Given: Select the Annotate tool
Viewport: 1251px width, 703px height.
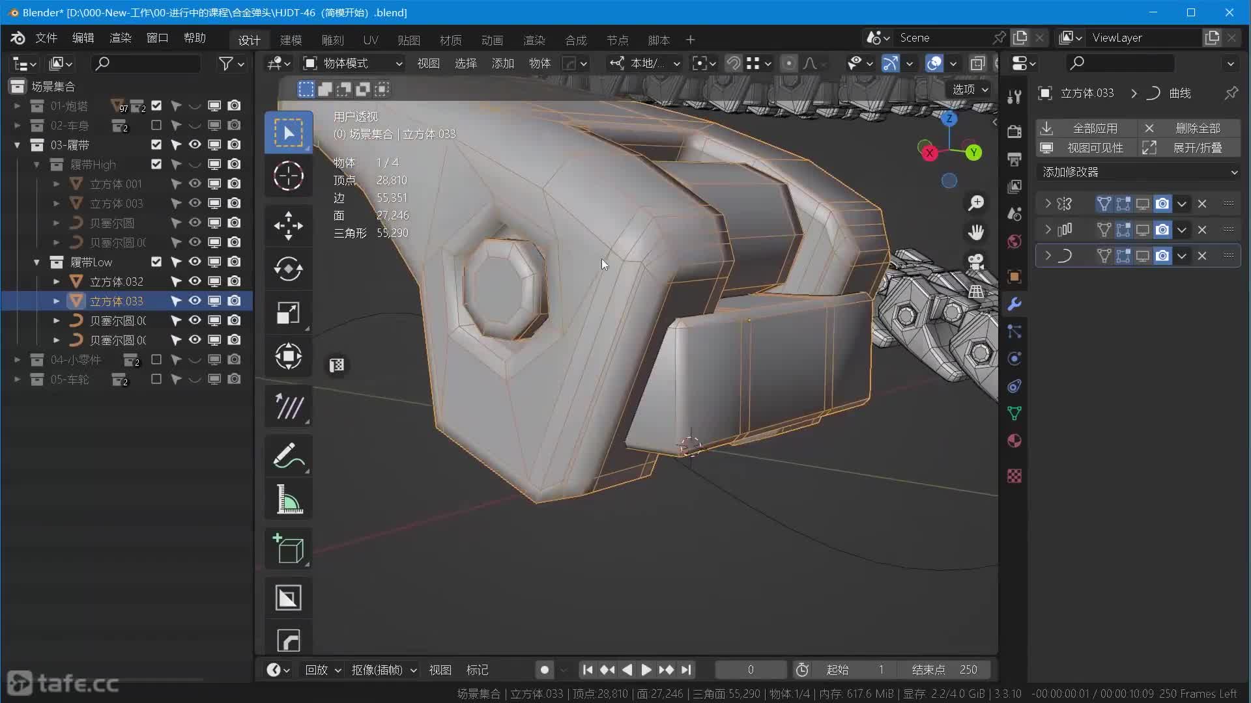Looking at the screenshot, I should 288,455.
